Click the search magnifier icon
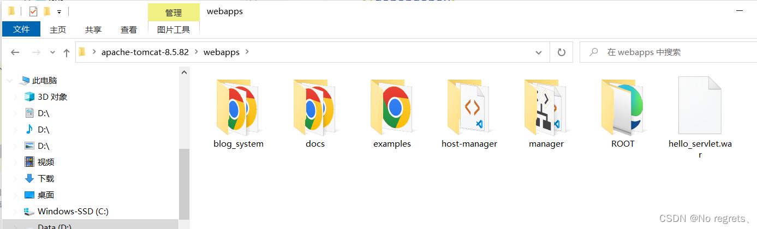This screenshot has width=757, height=229. coord(593,52)
